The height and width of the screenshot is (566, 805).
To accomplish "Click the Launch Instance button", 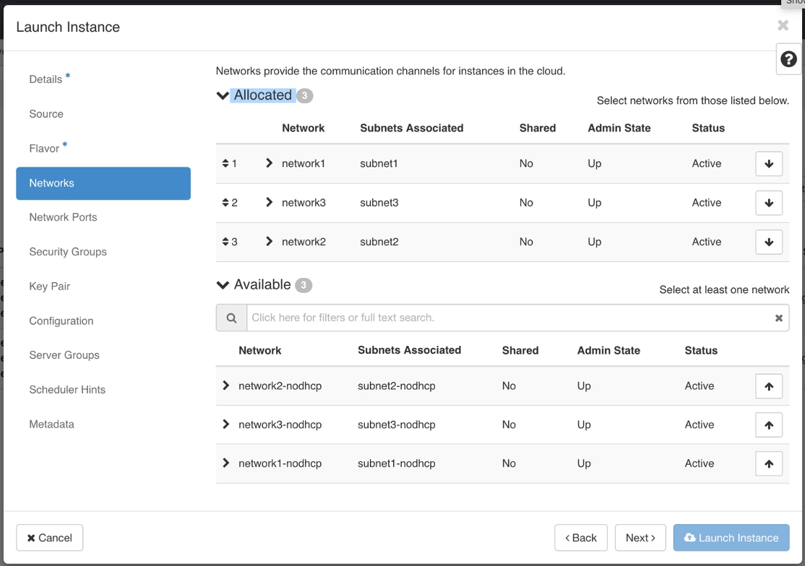I will coord(731,538).
